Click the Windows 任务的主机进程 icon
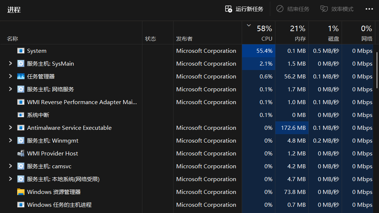This screenshot has width=379, height=213. pos(21,205)
